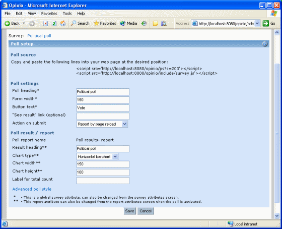Click the vertical scrollbar thumb
The height and width of the screenshot is (229, 282).
point(277,133)
